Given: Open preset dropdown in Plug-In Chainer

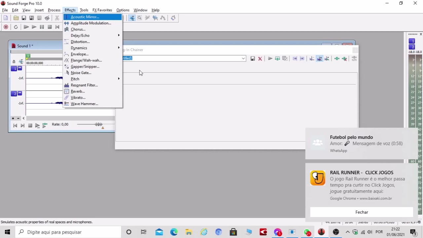Looking at the screenshot, I should (x=243, y=59).
